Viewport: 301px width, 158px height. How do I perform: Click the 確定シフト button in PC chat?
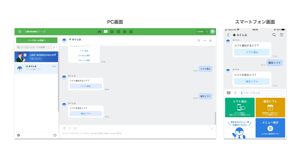click(86, 114)
